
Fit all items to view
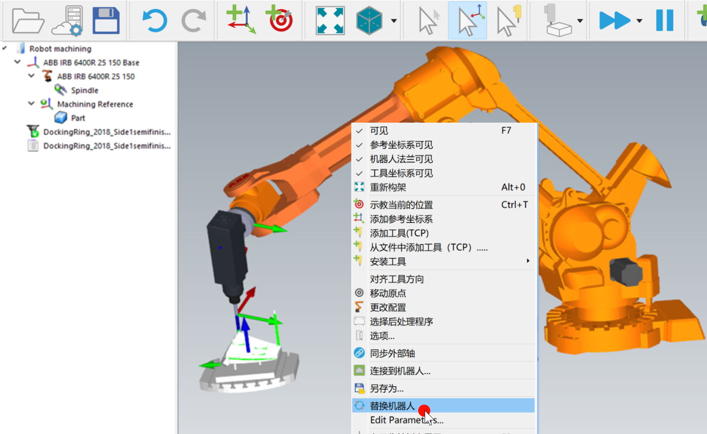[x=330, y=20]
